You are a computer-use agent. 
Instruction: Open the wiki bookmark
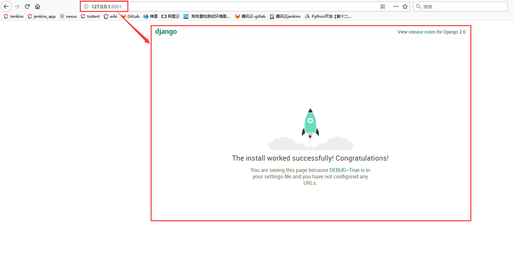111,16
